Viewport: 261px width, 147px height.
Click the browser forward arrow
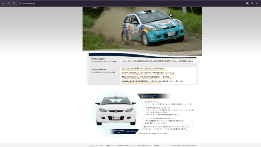coord(8,3)
